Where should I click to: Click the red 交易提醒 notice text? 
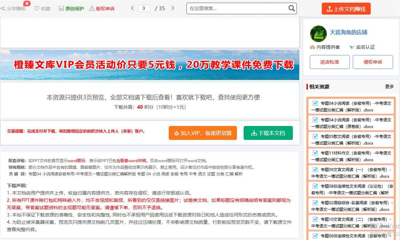pyautogui.click(x=76, y=131)
